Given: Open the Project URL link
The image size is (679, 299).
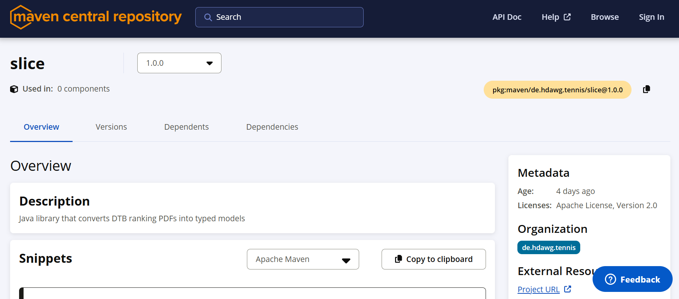Looking at the screenshot, I should 538,289.
